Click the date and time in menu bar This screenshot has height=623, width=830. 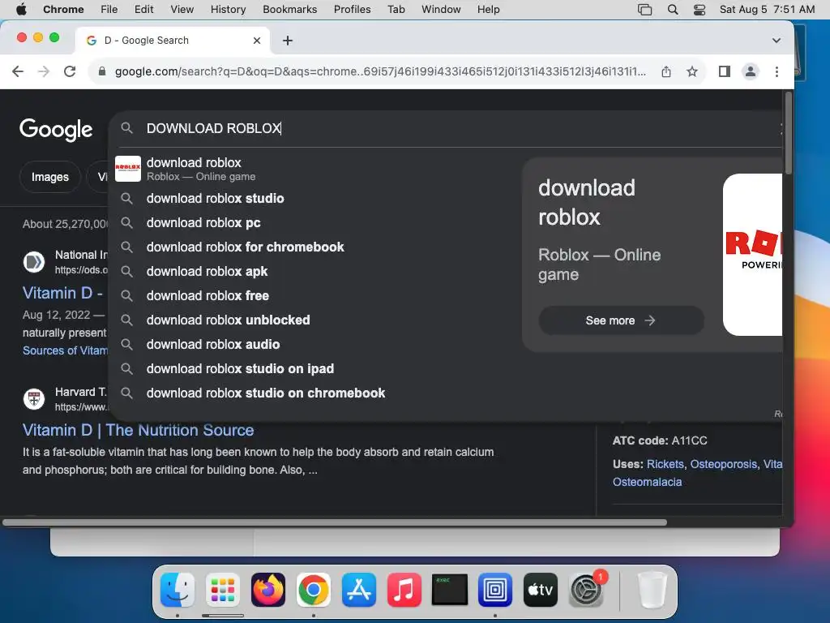tap(767, 10)
